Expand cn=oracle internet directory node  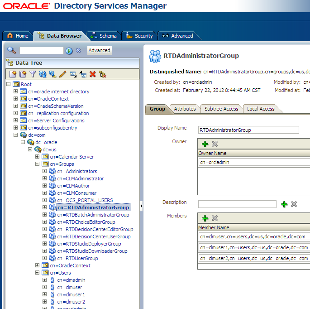[16, 91]
